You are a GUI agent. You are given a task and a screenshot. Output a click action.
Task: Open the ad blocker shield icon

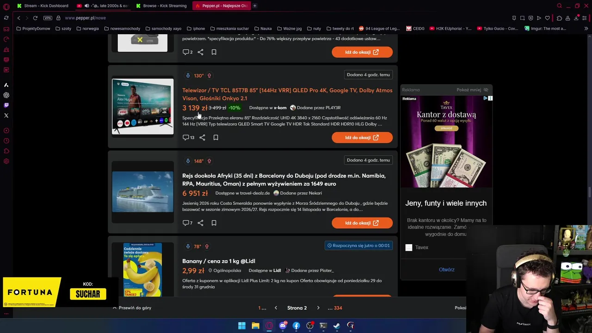(x=530, y=18)
